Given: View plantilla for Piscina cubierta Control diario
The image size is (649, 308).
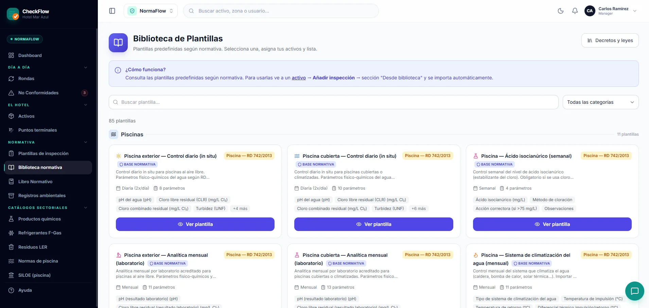Looking at the screenshot, I should (x=373, y=224).
